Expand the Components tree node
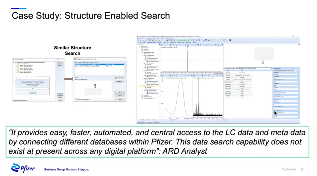Image resolution: width=317 pixels, height=176 pixels. 141,51
